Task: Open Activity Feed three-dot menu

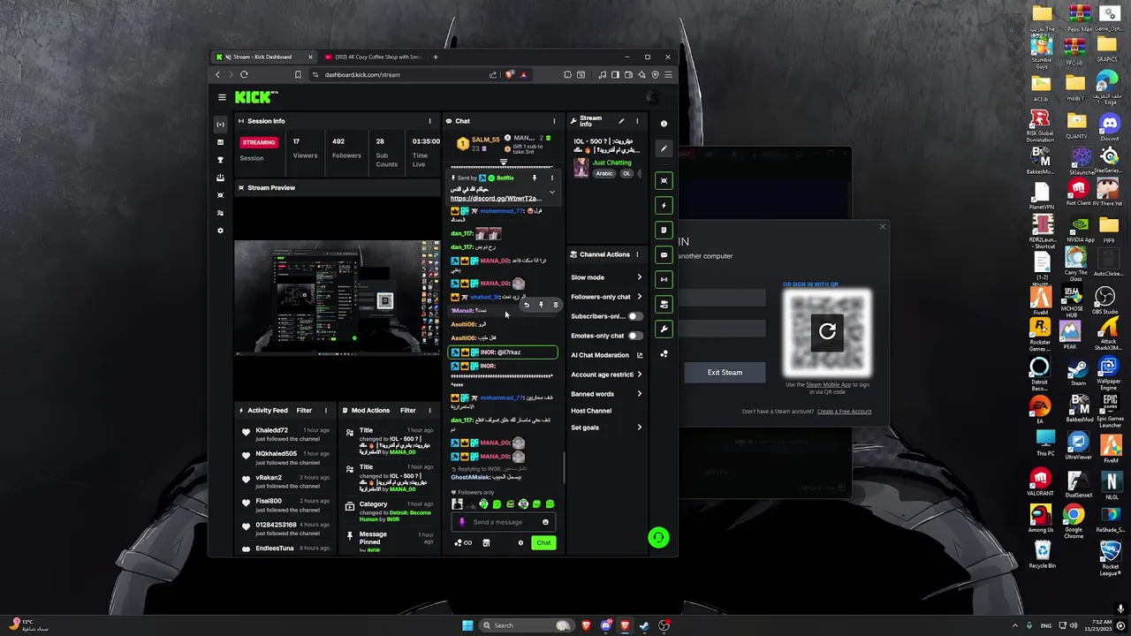Action: pyautogui.click(x=325, y=410)
